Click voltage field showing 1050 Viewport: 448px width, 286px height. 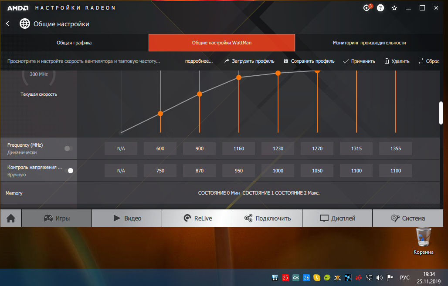[317, 171]
